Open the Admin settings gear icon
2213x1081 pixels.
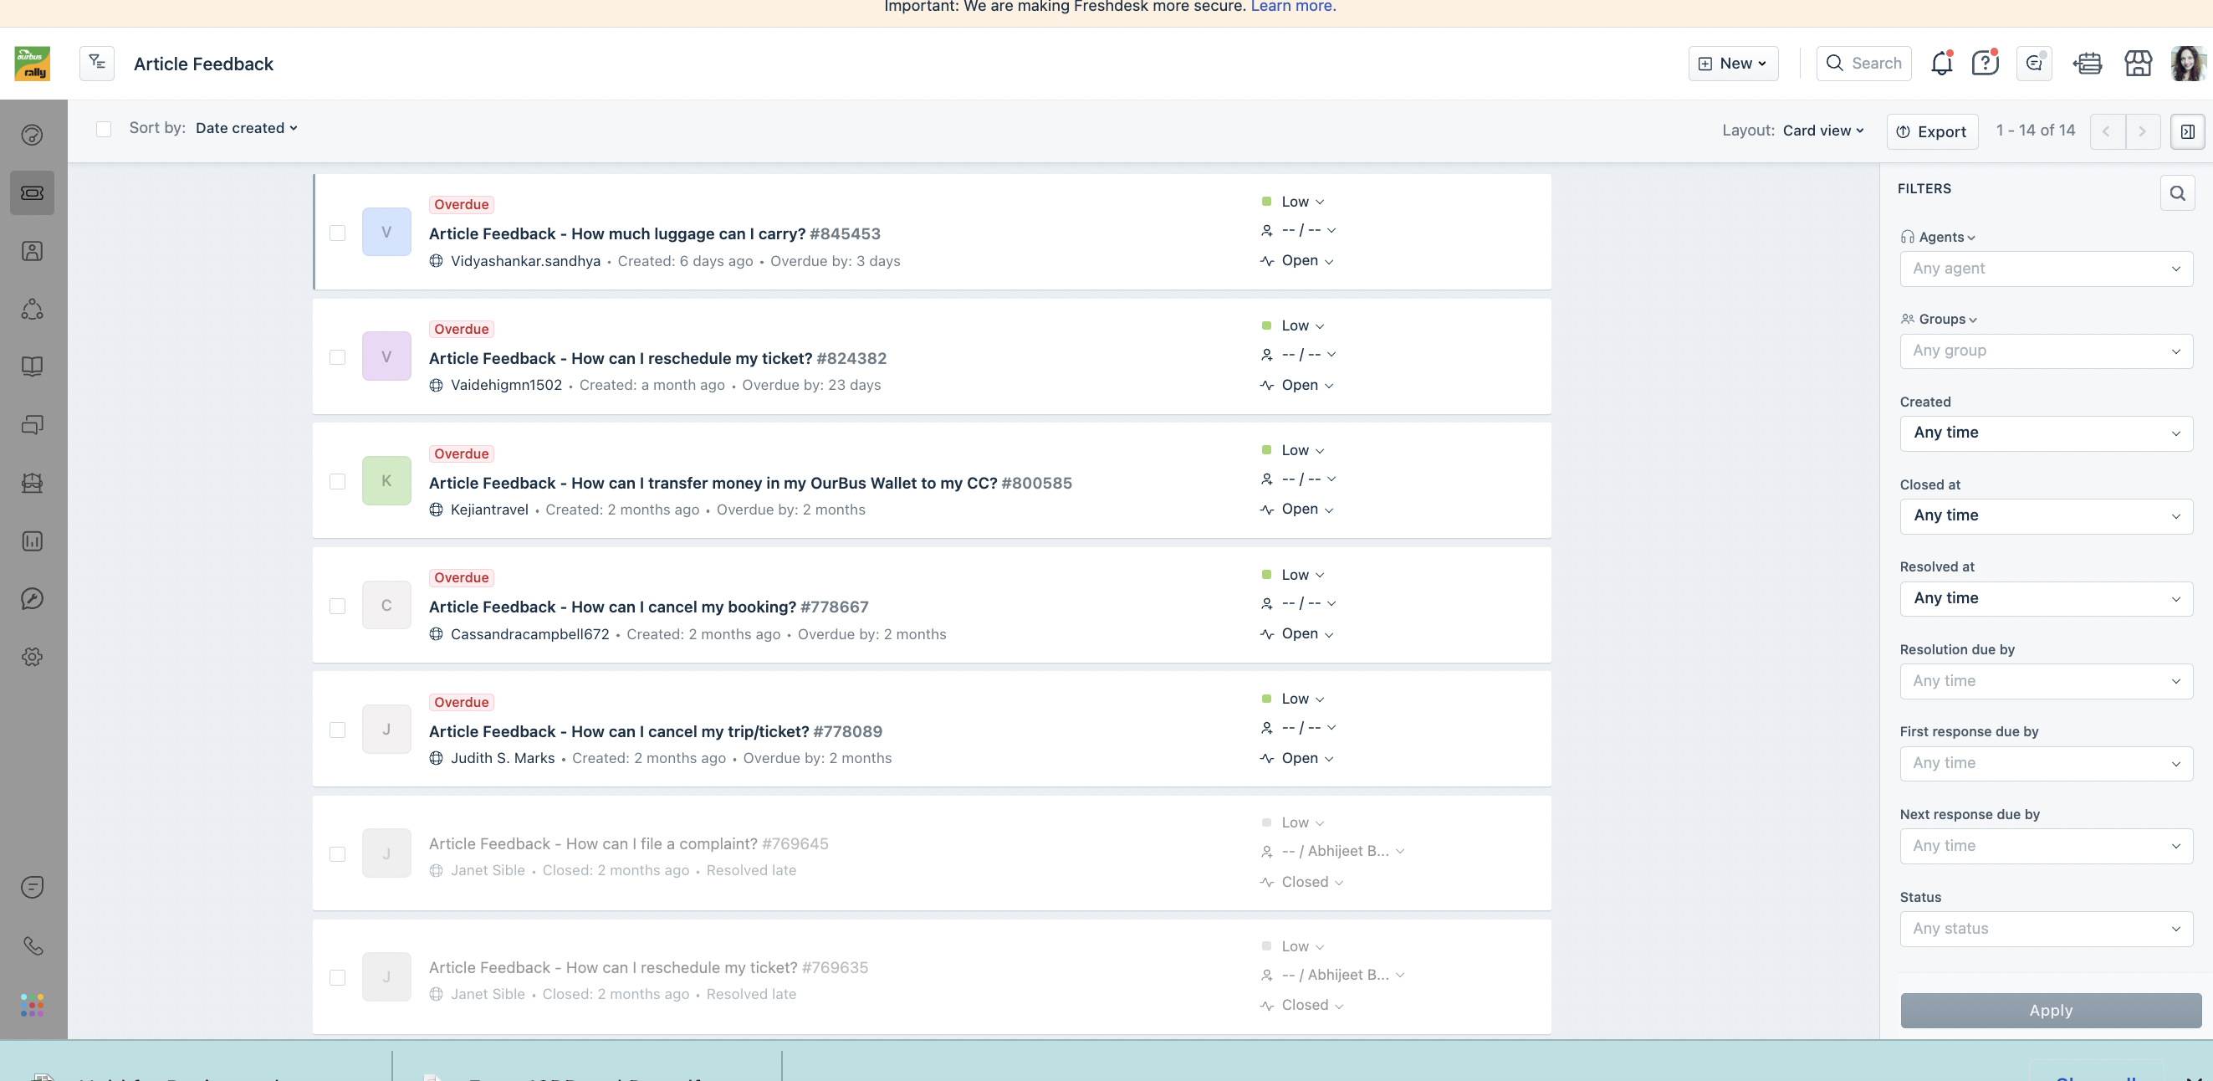33,658
